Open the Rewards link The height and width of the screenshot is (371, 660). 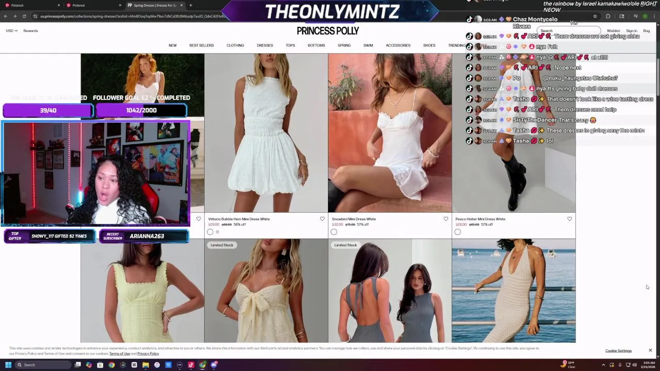(x=30, y=31)
